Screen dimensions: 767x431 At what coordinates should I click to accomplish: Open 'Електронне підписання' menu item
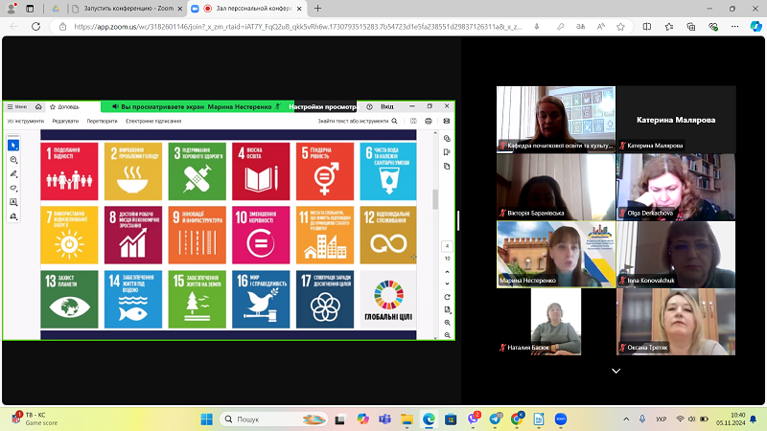point(153,122)
